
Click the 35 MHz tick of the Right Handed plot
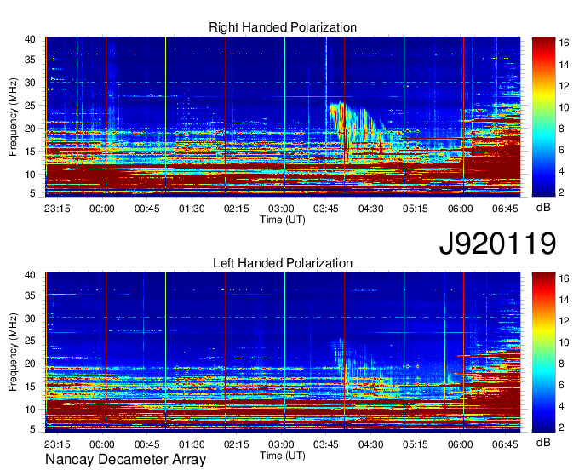(x=30, y=60)
